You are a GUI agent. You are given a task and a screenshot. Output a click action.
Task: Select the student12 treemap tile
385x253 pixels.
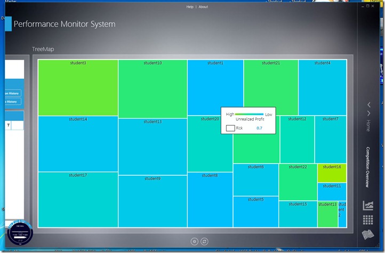point(297,140)
